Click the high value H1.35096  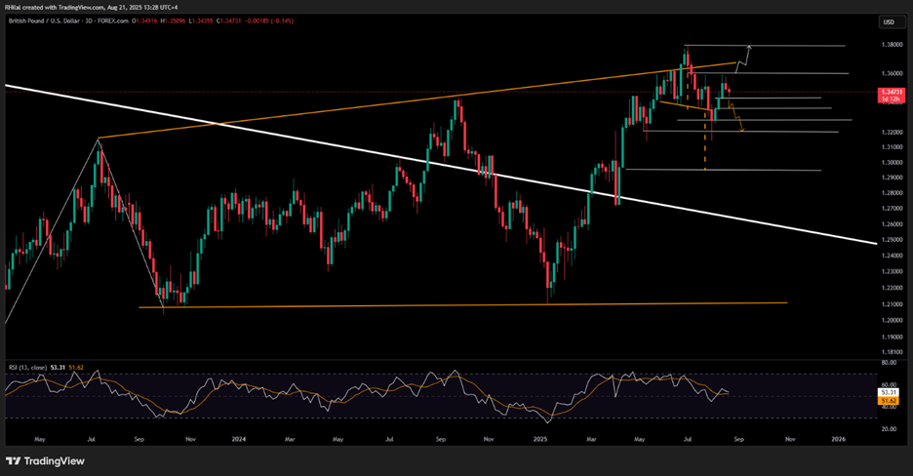(174, 20)
